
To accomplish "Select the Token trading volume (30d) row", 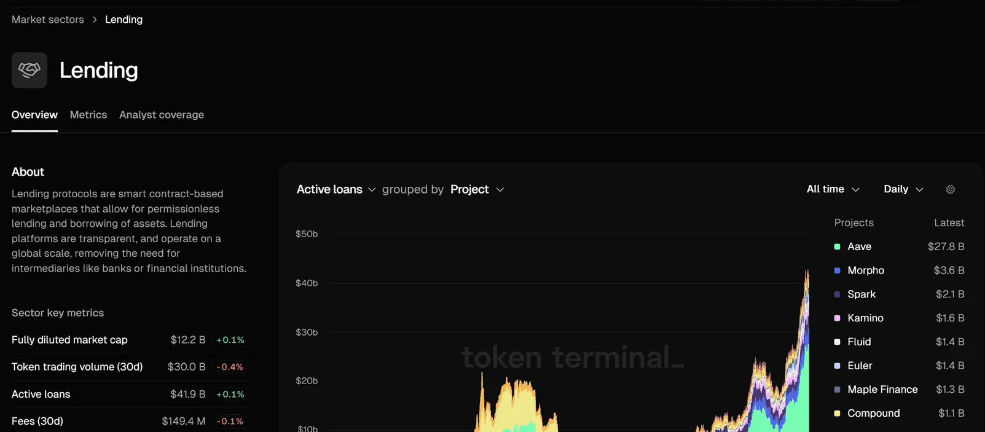I will coord(129,367).
